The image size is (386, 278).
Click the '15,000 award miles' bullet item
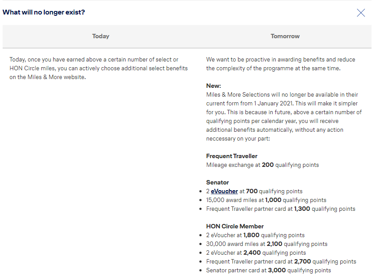[266, 200]
